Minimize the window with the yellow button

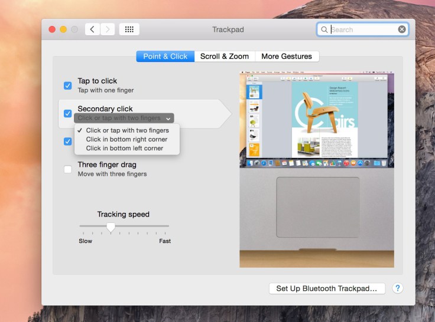(x=63, y=29)
